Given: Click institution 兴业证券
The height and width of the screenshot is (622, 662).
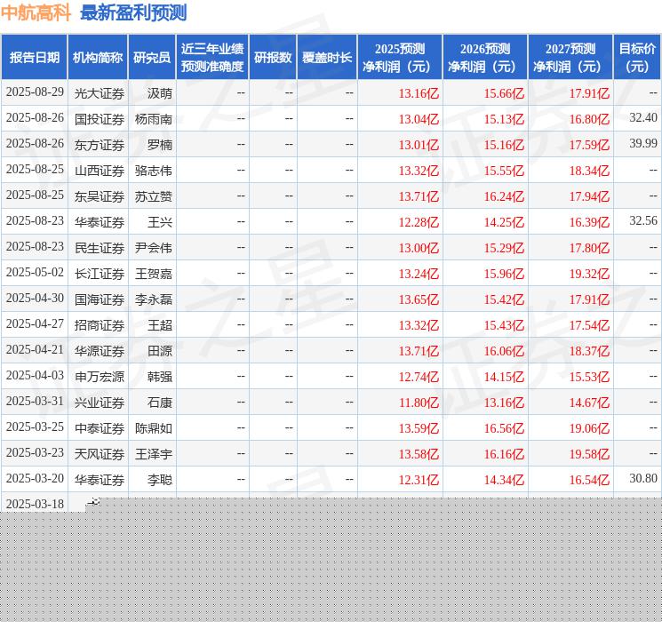Looking at the screenshot, I should tap(100, 403).
